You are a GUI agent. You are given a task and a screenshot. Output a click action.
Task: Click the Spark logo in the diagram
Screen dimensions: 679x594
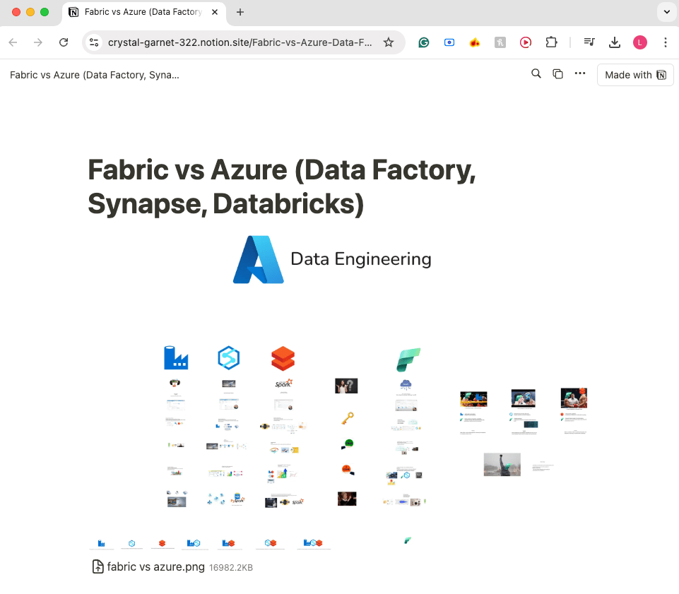pos(283,383)
